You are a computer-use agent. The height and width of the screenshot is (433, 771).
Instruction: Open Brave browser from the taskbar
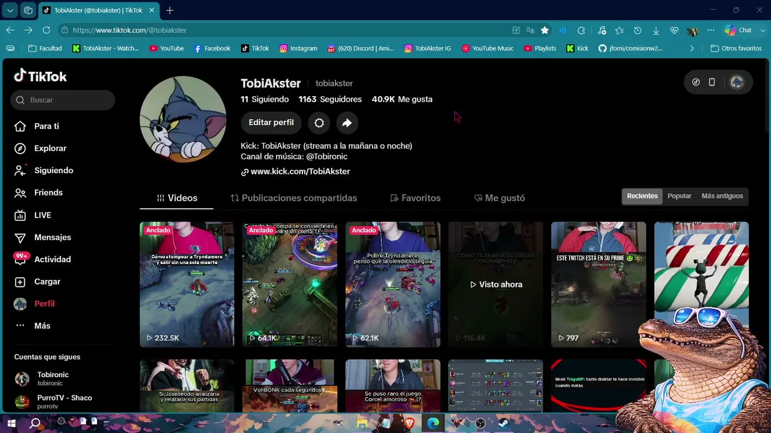(x=410, y=423)
